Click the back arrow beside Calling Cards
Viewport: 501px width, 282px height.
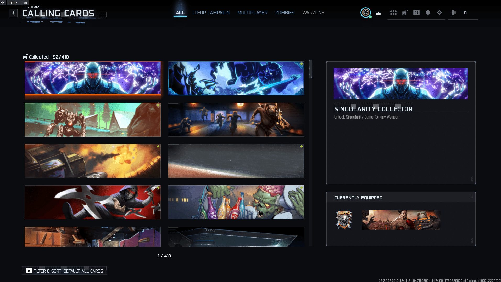13,13
